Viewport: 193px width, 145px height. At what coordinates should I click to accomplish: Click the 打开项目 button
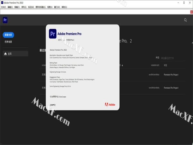tap(8, 42)
